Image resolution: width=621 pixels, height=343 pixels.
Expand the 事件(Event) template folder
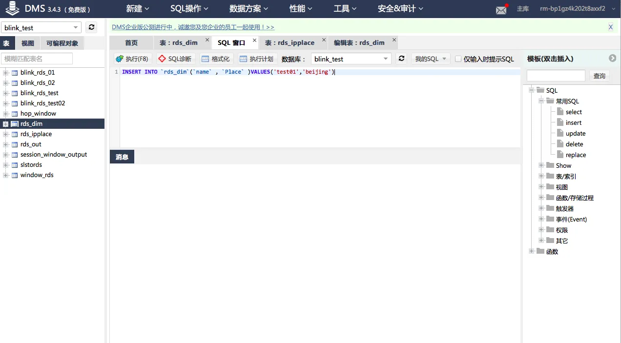click(x=541, y=219)
